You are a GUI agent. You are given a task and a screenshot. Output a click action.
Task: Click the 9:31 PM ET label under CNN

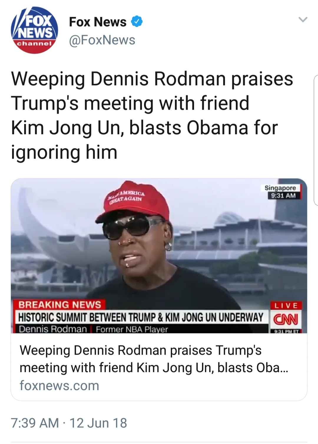pyautogui.click(x=286, y=331)
